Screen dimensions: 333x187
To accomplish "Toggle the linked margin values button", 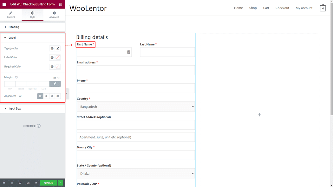I will [55, 84].
